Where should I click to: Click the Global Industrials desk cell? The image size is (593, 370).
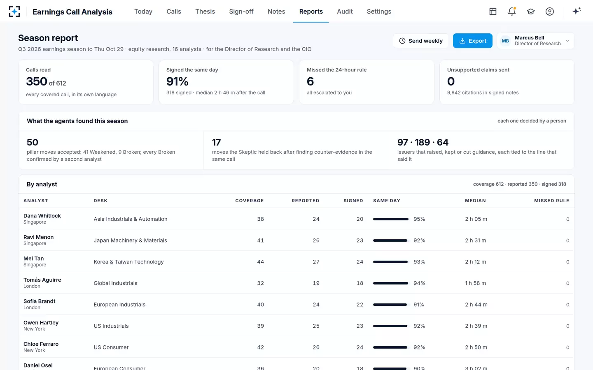(x=115, y=283)
